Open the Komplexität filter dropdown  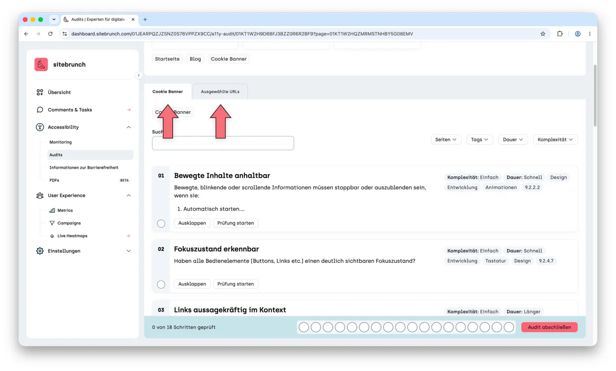(x=555, y=139)
